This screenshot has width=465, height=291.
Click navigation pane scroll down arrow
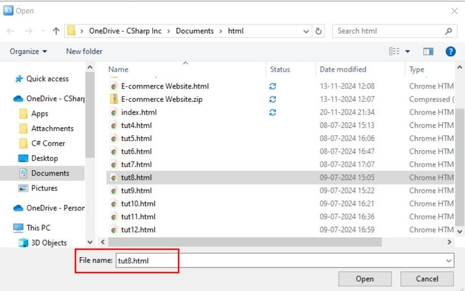tap(90, 242)
